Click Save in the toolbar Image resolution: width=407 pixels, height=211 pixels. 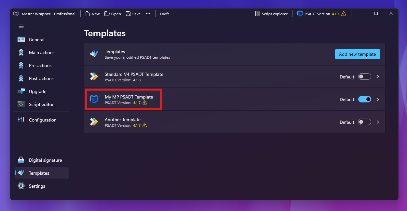pyautogui.click(x=133, y=14)
